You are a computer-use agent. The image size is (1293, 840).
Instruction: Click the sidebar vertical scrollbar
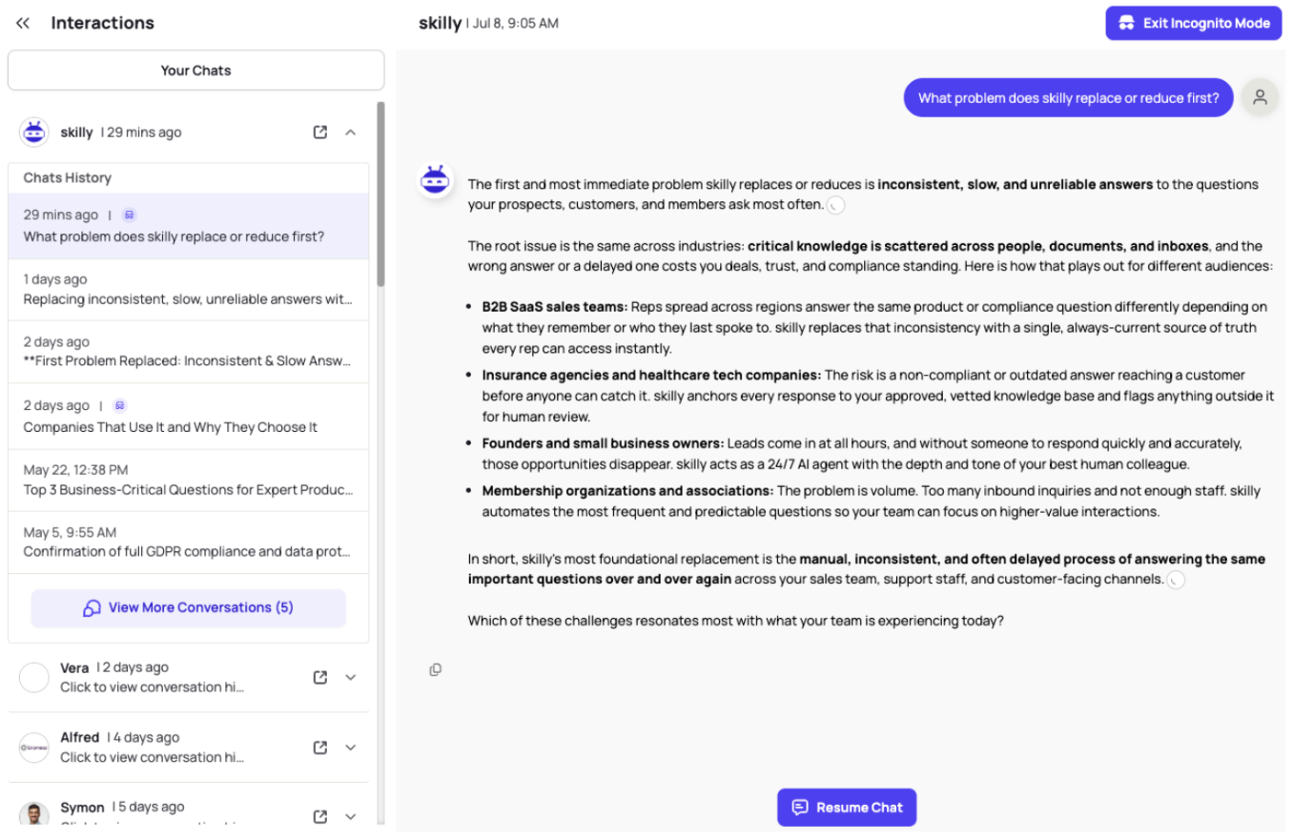click(x=381, y=195)
